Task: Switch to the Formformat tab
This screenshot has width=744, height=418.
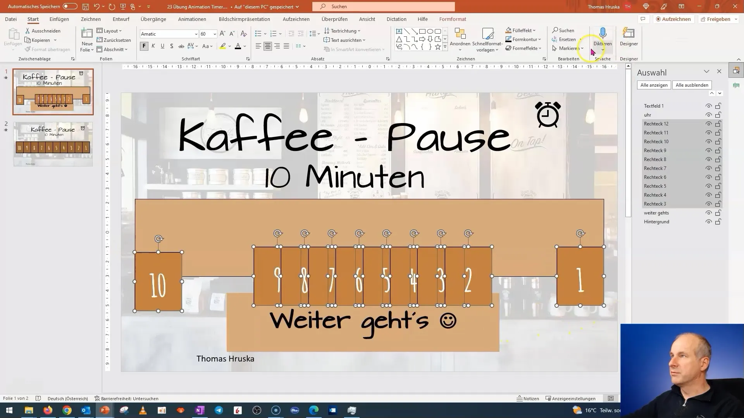Action: (453, 19)
